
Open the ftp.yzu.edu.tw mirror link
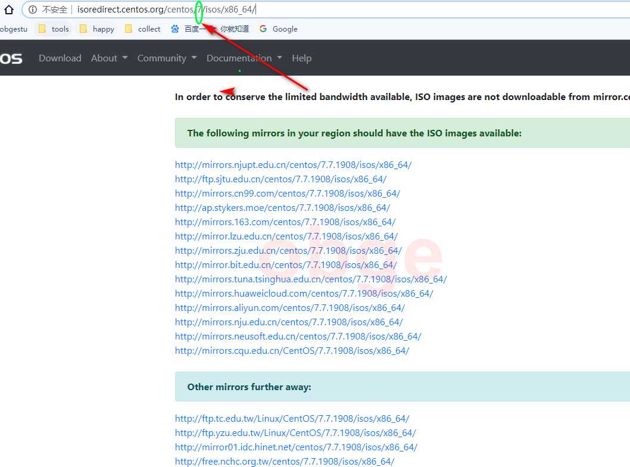point(296,433)
